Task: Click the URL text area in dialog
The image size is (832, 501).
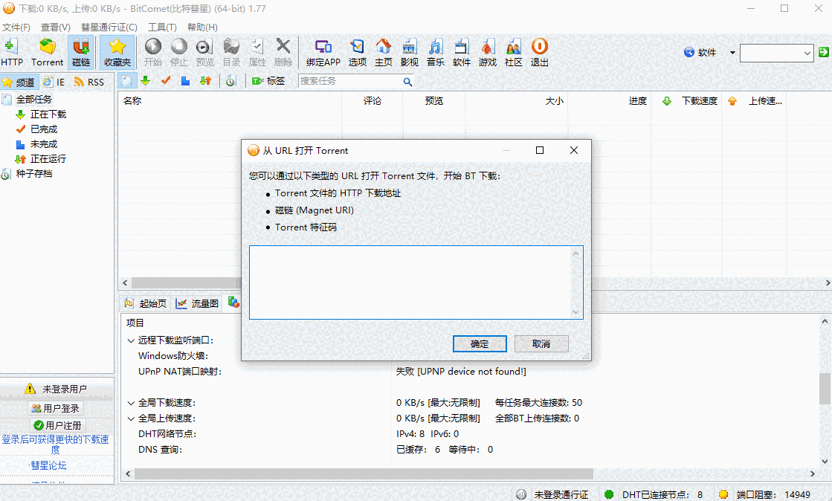Action: click(x=416, y=282)
